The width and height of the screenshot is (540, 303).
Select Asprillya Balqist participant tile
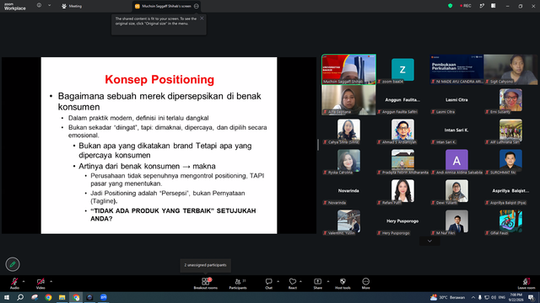point(510,191)
